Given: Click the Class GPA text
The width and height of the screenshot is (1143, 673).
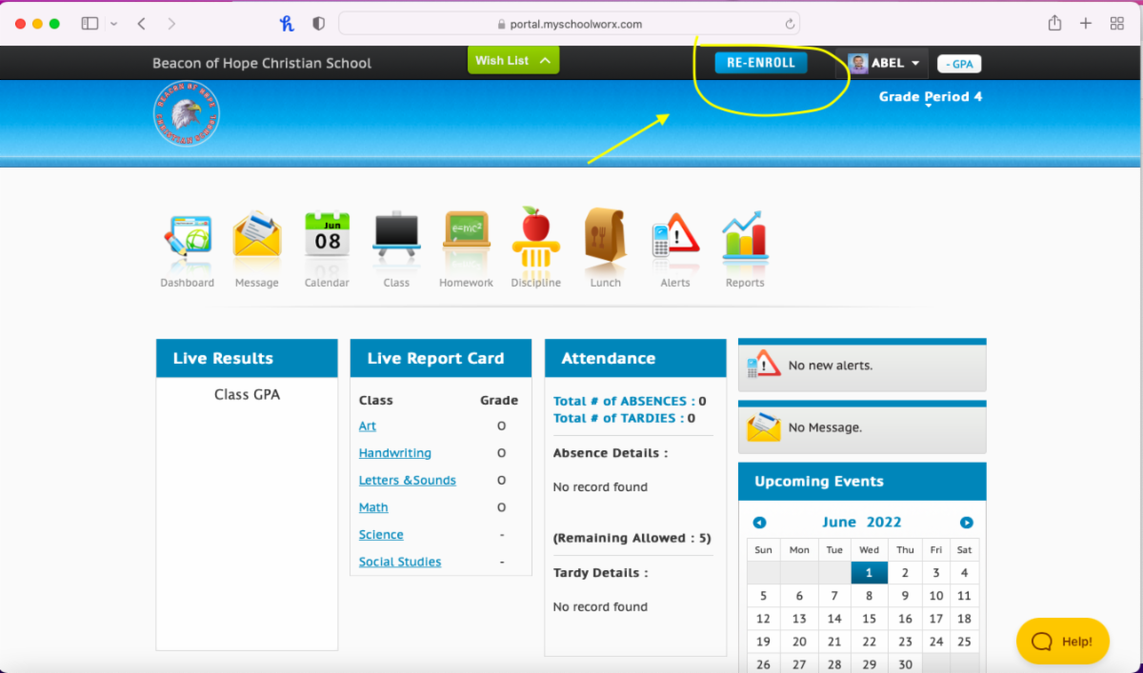Looking at the screenshot, I should click(247, 394).
